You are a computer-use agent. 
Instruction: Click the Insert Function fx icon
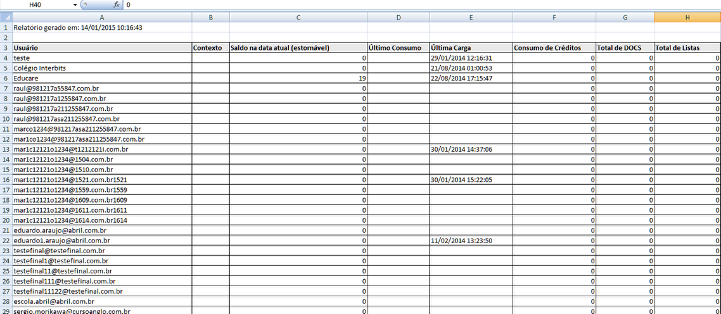(x=116, y=4)
